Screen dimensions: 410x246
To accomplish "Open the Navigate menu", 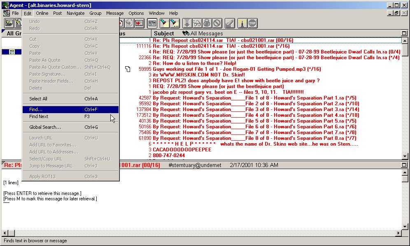I will click(76, 13).
